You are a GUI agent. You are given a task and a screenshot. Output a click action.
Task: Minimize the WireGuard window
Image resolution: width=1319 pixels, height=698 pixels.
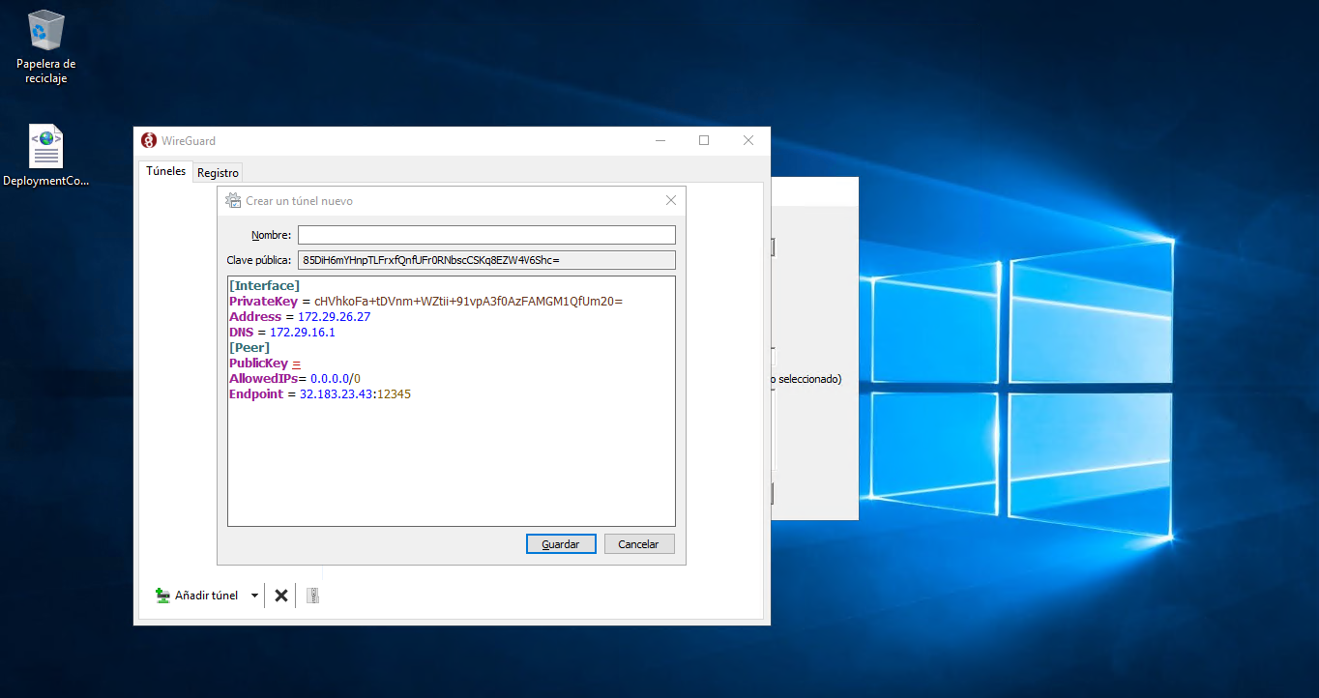coord(660,140)
